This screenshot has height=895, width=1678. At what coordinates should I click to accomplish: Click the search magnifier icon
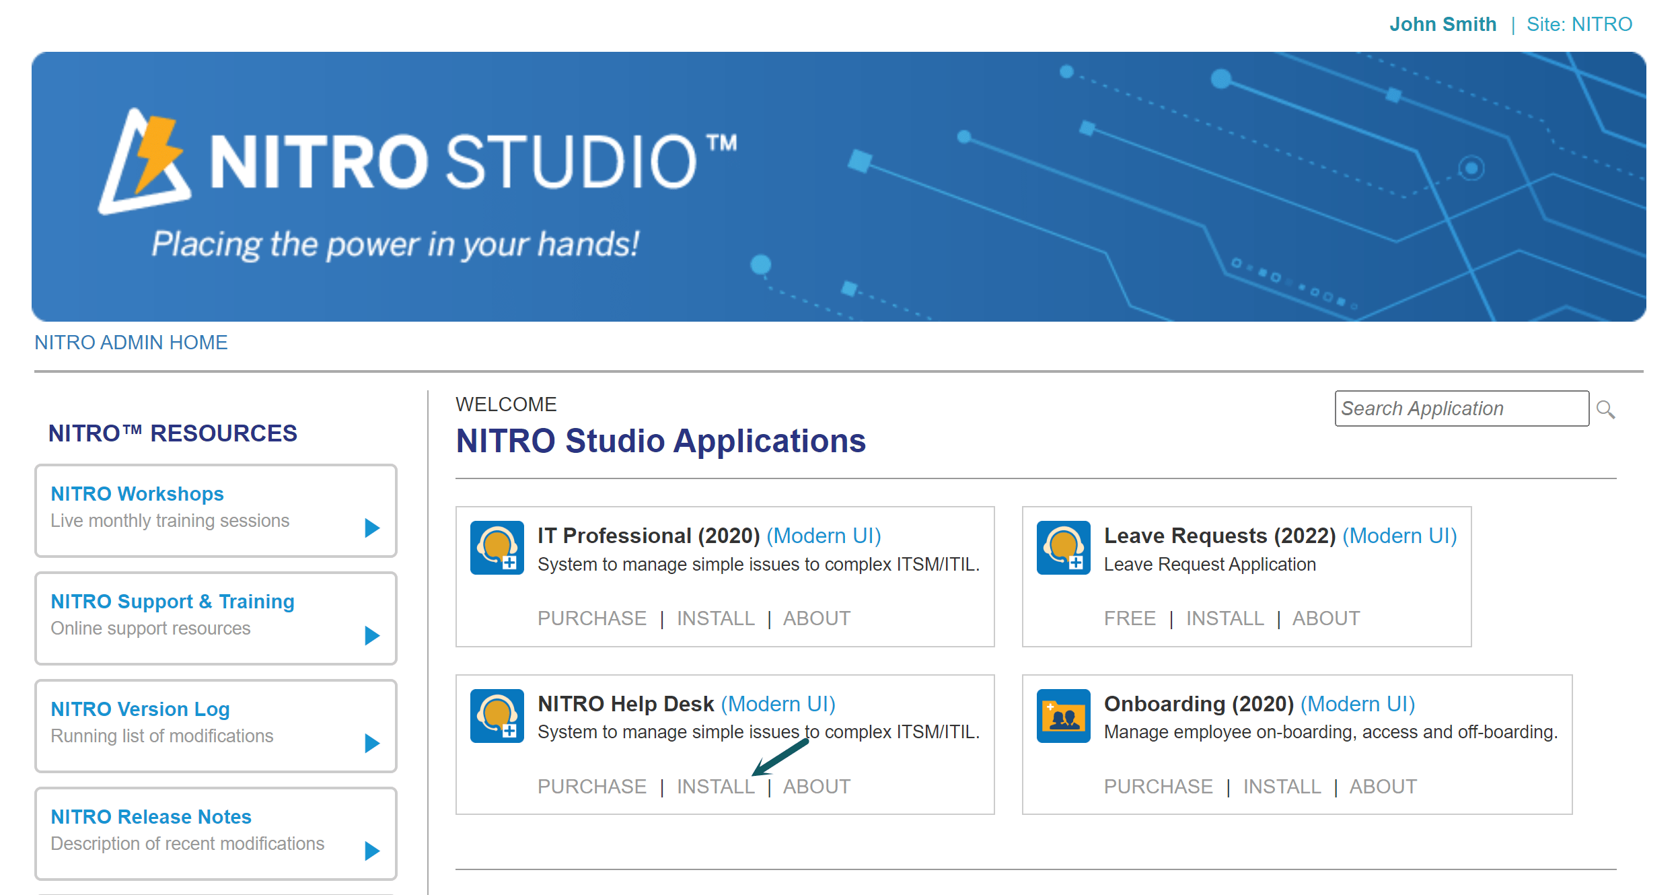(1605, 409)
